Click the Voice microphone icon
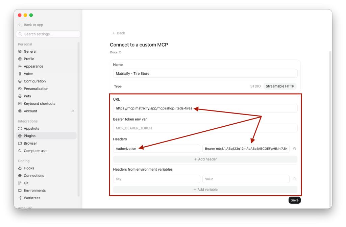 point(20,74)
